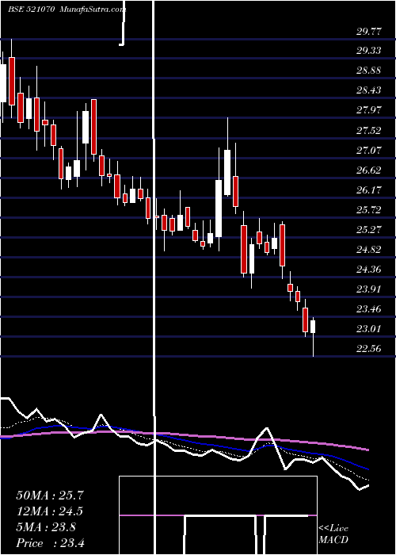
Task: Select the tall white candlestick peaking near 27.97
Action: click(227, 172)
